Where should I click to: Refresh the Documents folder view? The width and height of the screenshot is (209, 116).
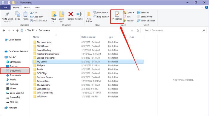tap(138, 31)
